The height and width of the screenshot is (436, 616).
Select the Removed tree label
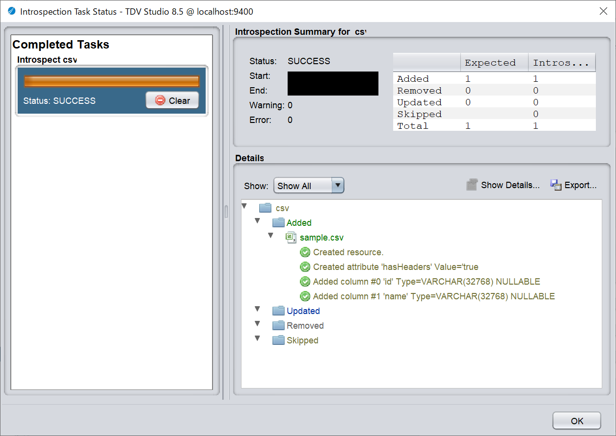305,326
